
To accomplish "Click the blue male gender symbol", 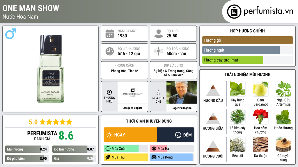I will coord(11,34).
